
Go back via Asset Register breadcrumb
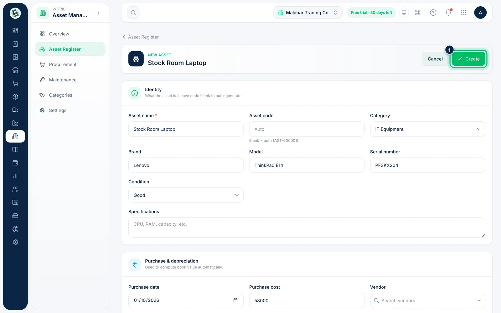click(x=141, y=37)
